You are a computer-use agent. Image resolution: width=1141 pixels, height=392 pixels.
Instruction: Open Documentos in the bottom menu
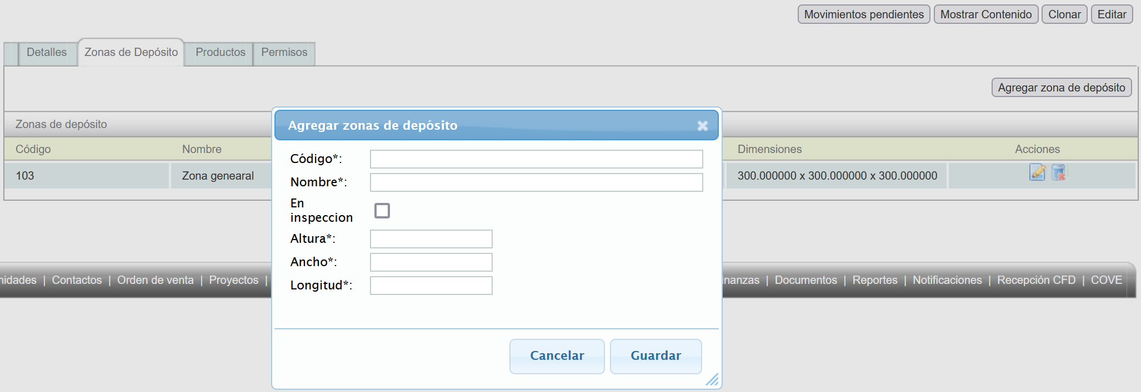click(x=805, y=280)
